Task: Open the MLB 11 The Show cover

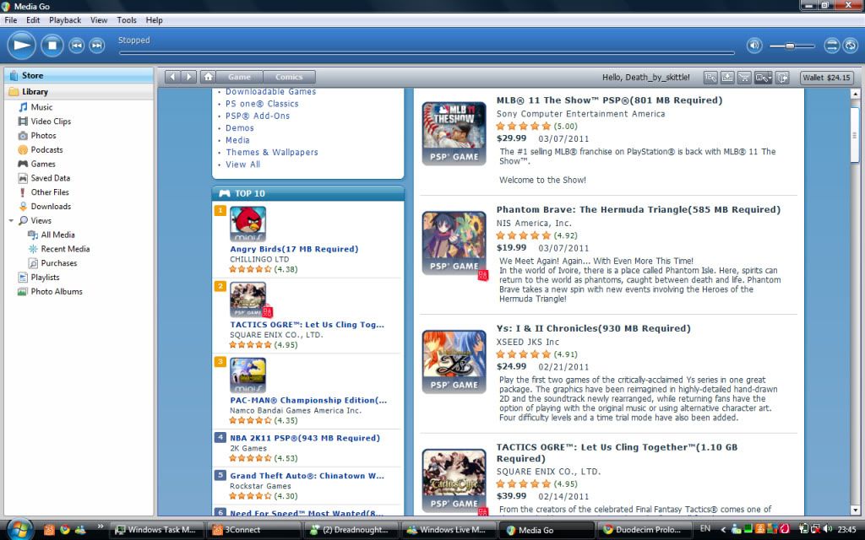Action: 454,133
